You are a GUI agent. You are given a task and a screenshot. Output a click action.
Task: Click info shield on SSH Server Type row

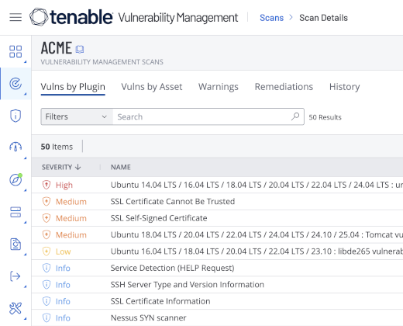point(46,285)
